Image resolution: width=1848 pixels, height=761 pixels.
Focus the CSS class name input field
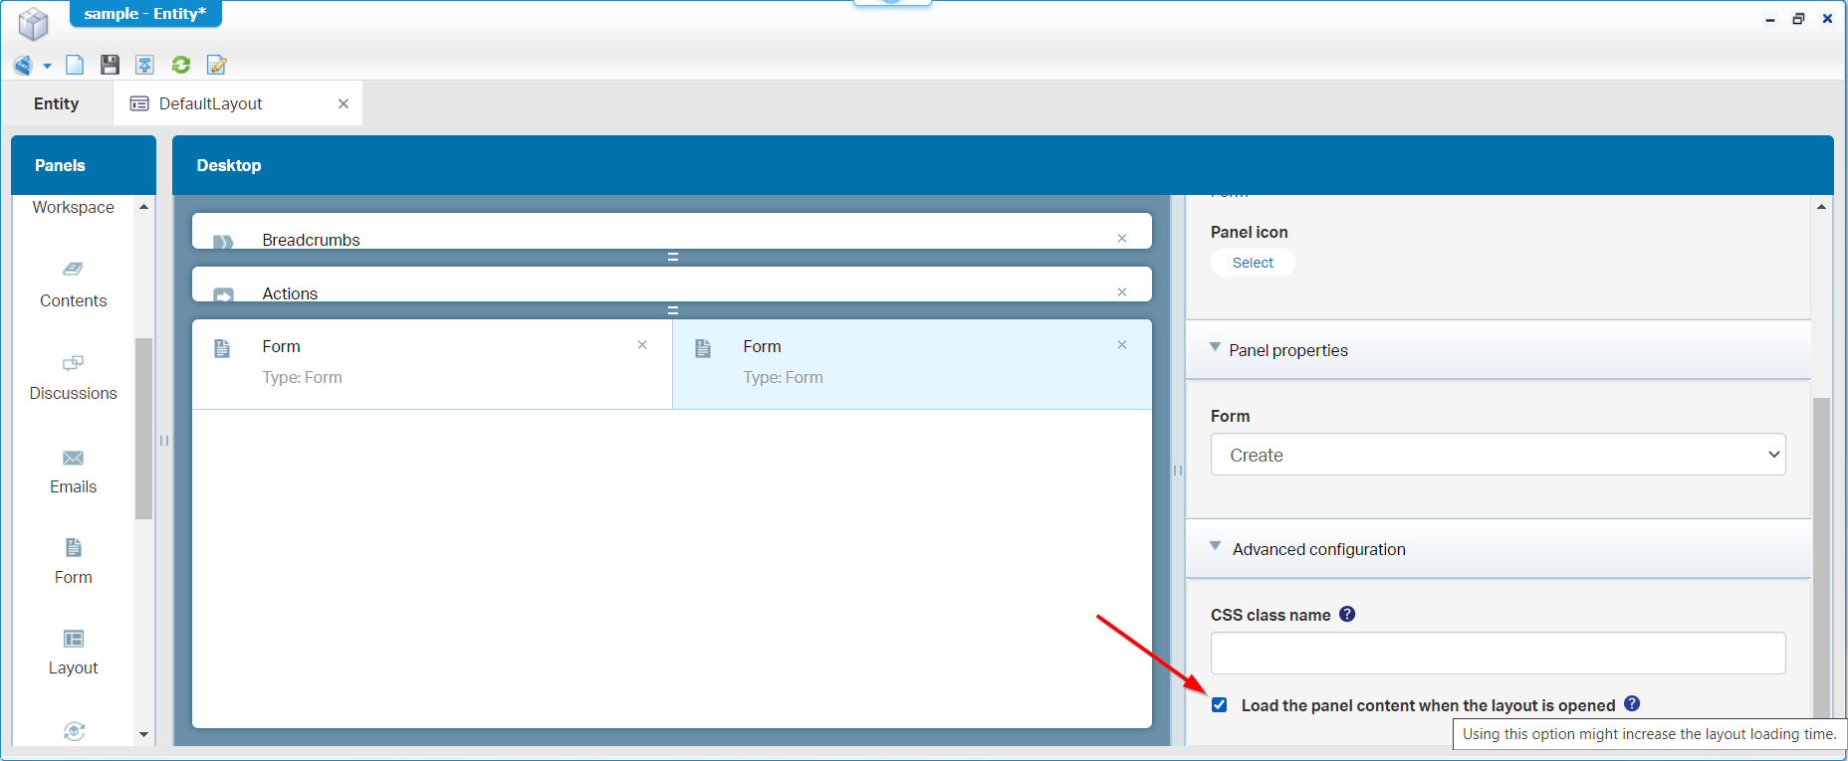click(x=1498, y=653)
